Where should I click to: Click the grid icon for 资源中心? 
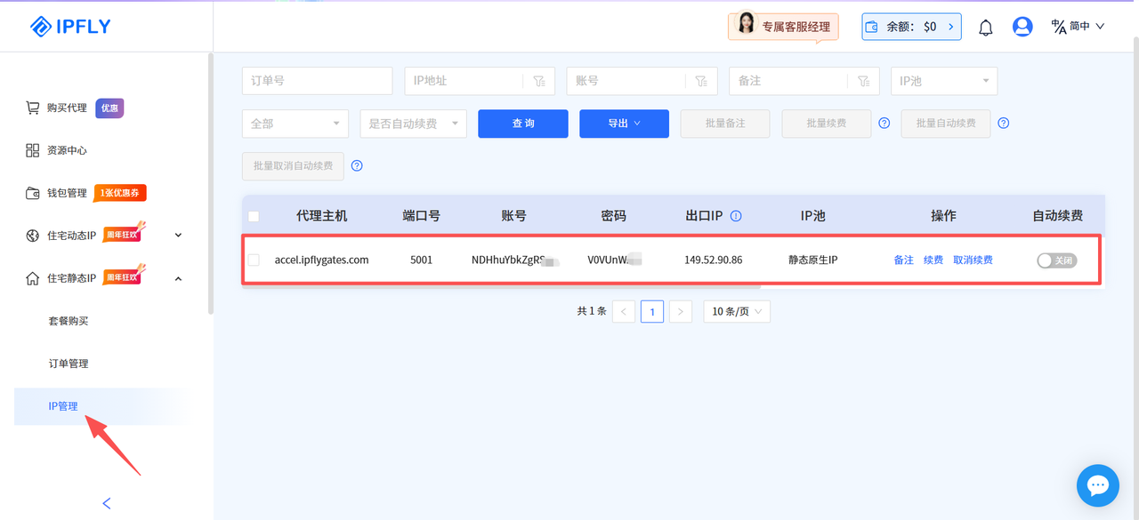tap(32, 150)
